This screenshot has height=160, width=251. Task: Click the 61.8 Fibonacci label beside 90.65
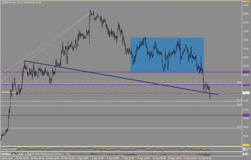[x=239, y=127]
